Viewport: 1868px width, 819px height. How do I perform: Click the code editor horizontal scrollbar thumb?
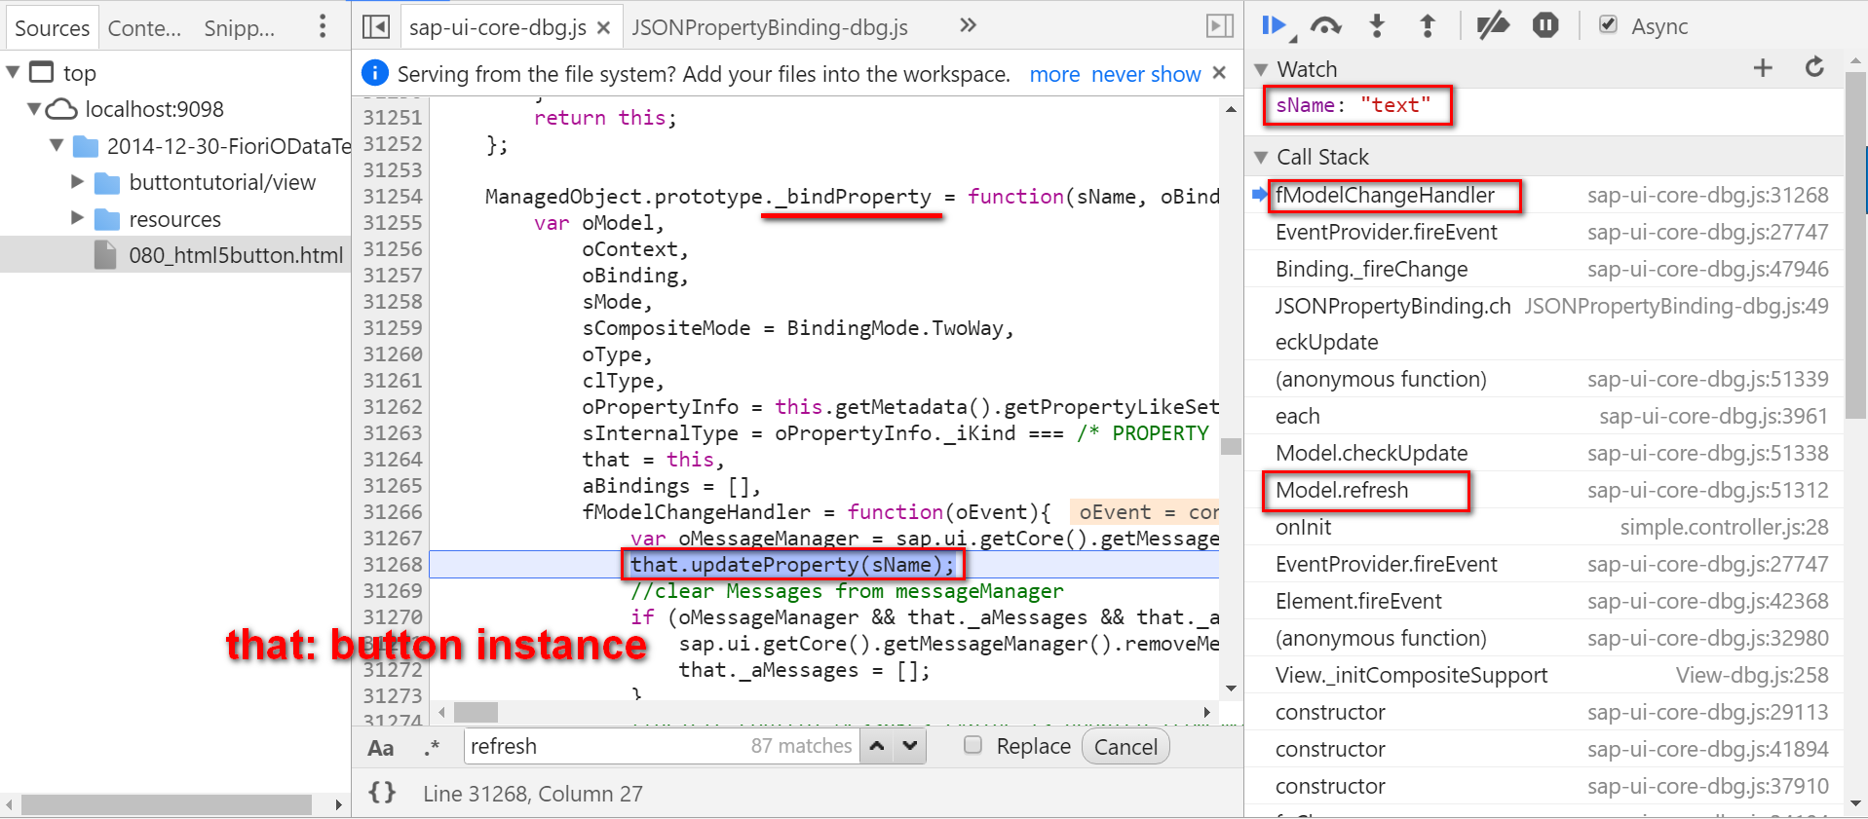pyautogui.click(x=476, y=712)
